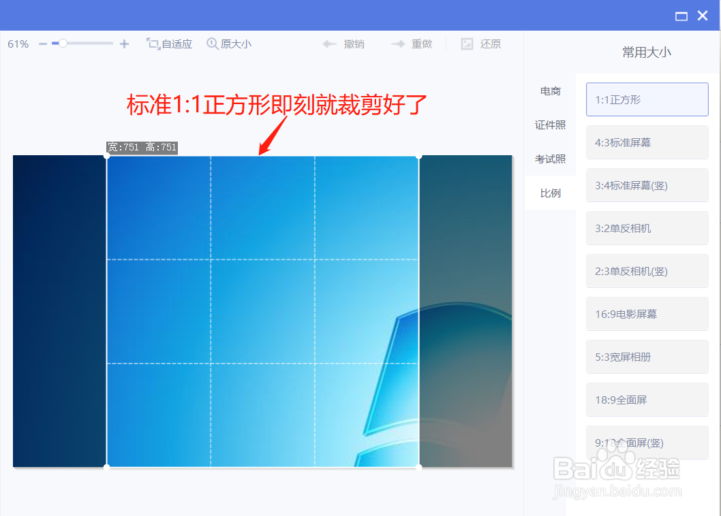The image size is (721, 516).
Task: Click 还原 restore button
Action: [481, 44]
